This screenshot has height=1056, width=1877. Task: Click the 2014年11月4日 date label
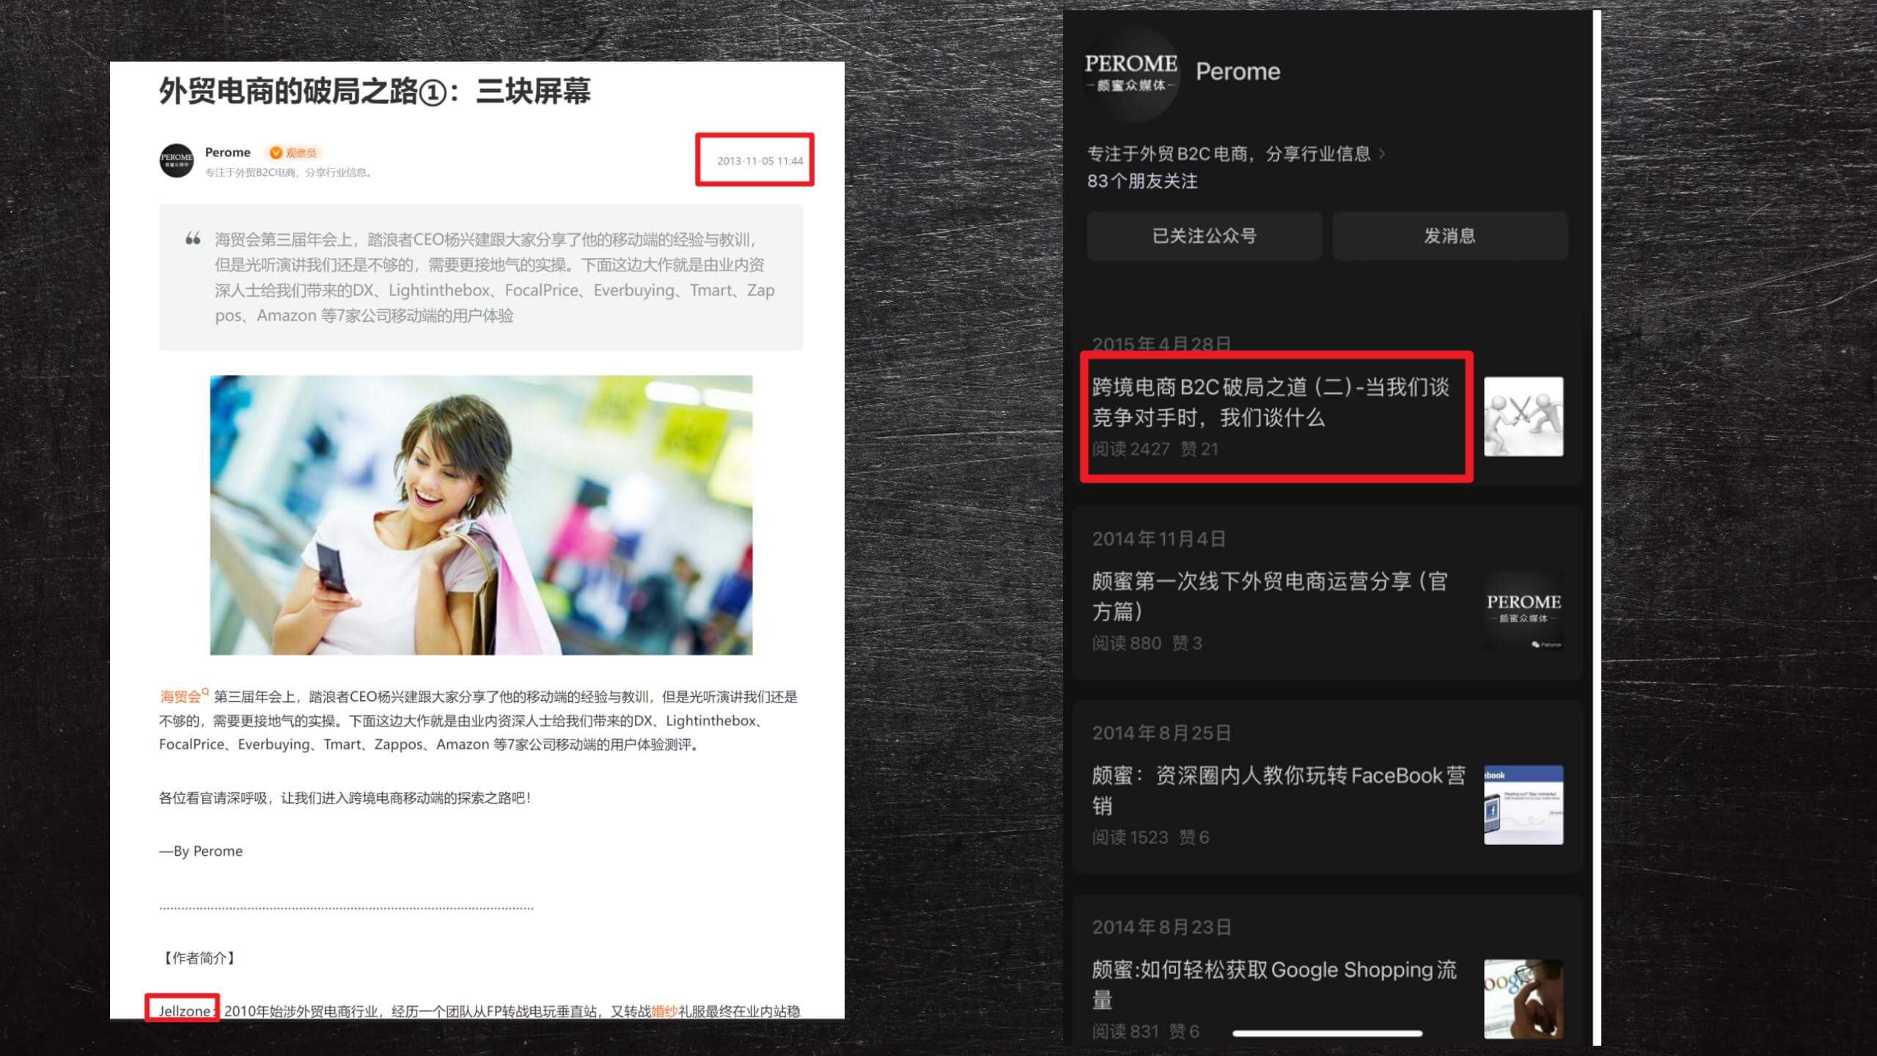point(1159,539)
